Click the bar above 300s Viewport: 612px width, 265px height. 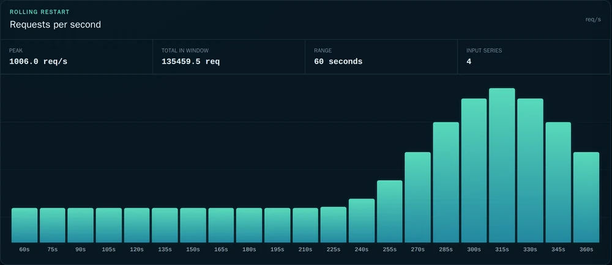click(x=474, y=170)
